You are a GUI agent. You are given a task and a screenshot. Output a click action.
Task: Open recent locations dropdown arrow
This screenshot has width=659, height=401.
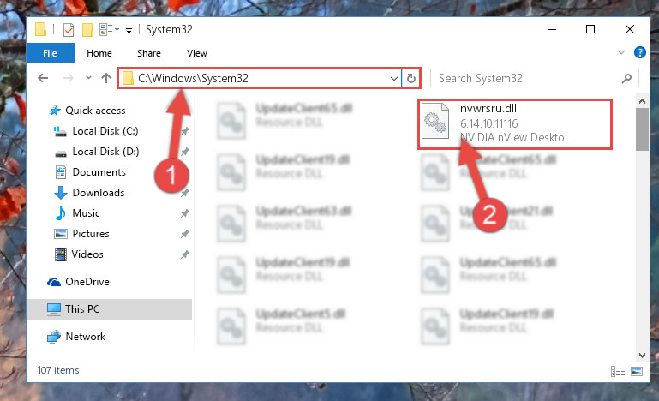click(x=88, y=78)
